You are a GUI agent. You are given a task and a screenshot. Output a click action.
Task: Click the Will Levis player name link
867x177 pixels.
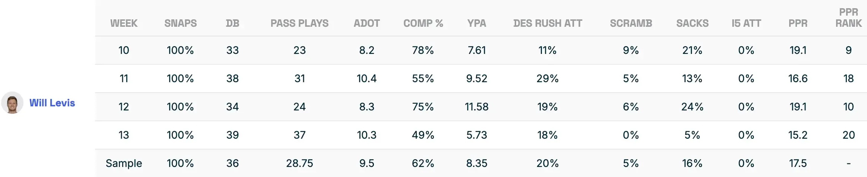[x=52, y=103]
